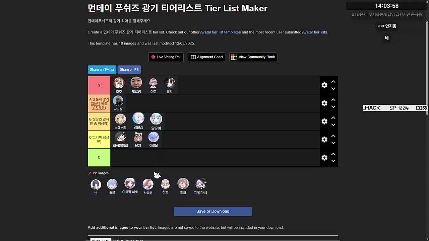The height and width of the screenshot is (241, 429).
Task: Open settings gear for D tier row
Action: 324,158
